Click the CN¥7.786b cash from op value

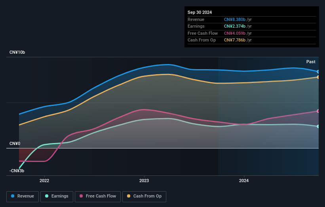[x=235, y=40]
